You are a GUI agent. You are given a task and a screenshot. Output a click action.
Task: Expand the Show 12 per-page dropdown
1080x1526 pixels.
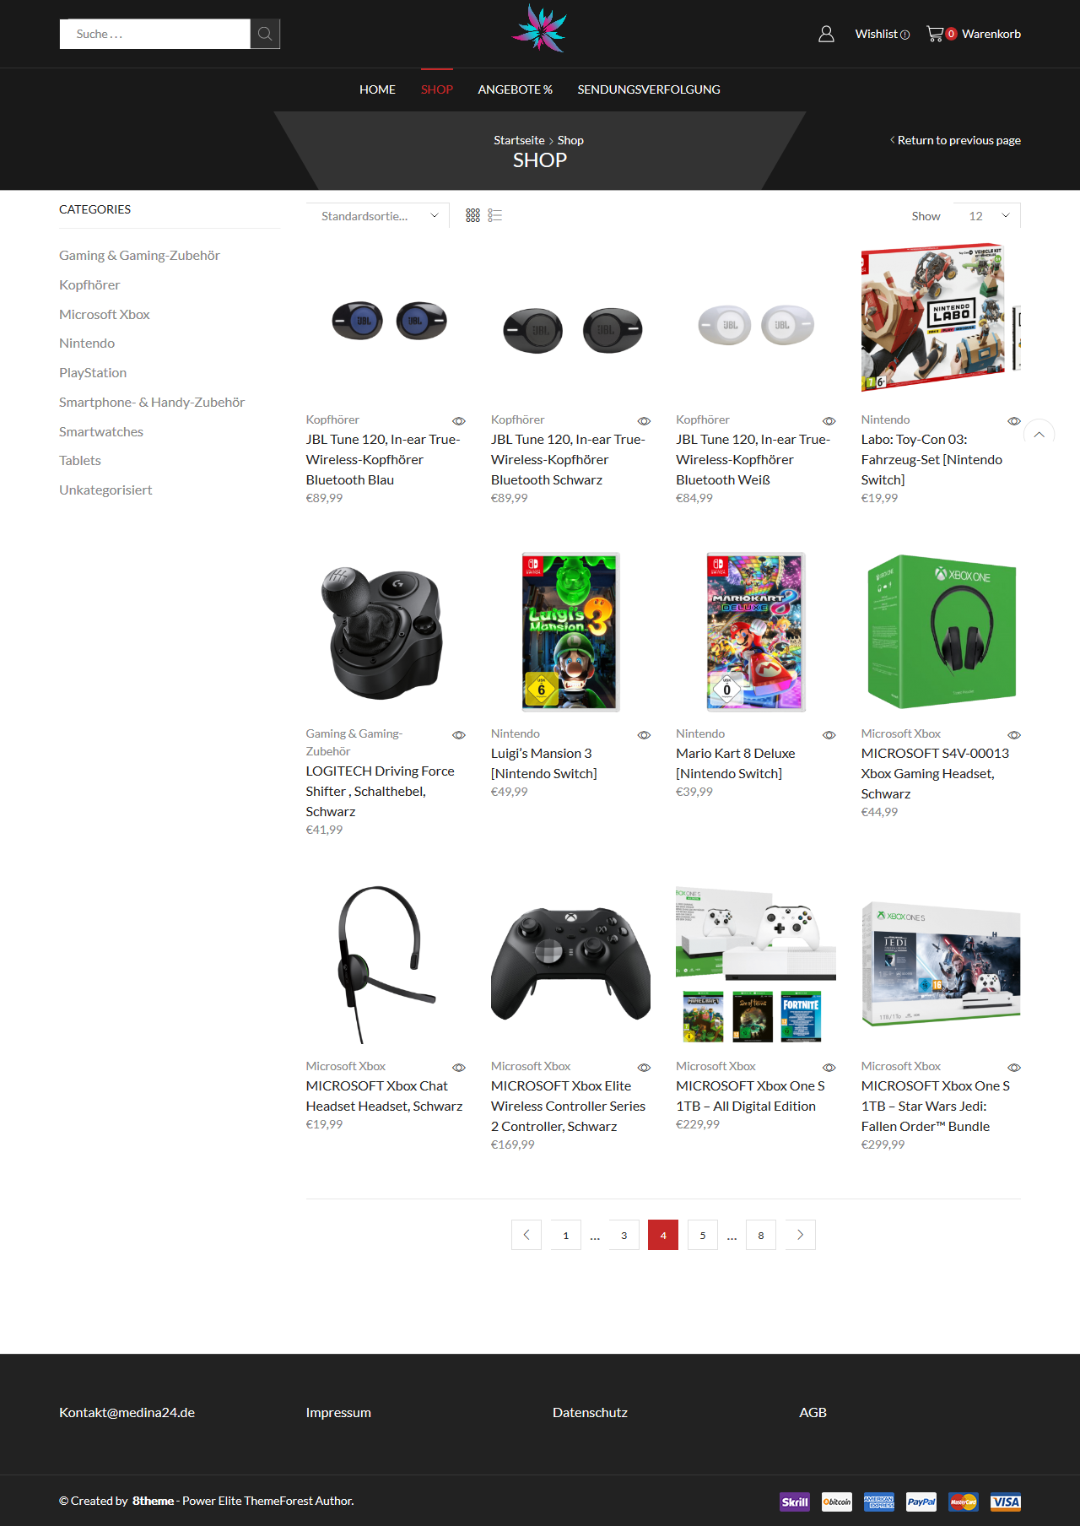coord(987,216)
